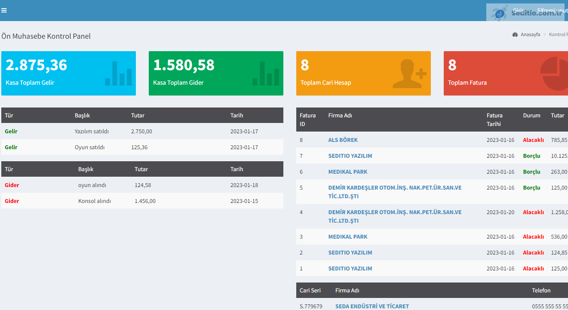
Task: Click the Başlık header of the income table
Action: pos(82,115)
